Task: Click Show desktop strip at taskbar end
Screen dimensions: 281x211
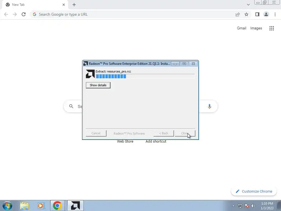Action: pos(279,206)
